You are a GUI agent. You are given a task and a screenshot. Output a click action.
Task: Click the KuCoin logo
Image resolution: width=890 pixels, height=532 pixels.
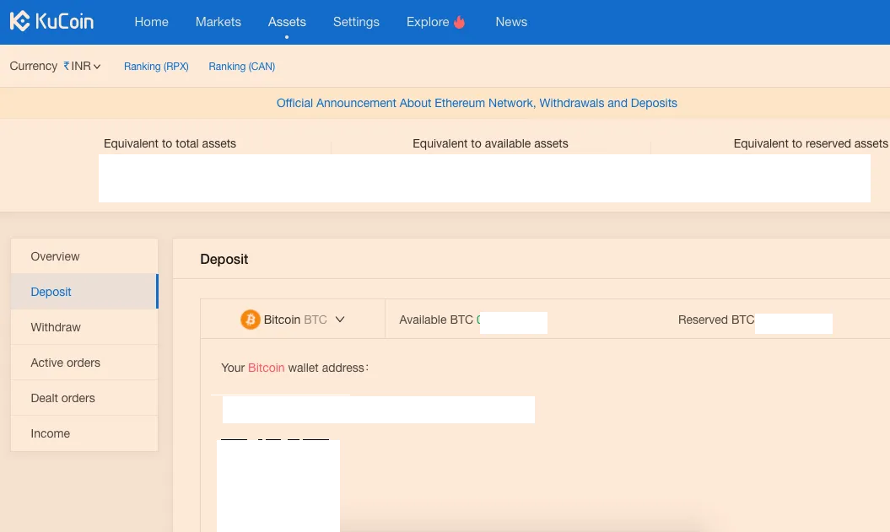[51, 22]
